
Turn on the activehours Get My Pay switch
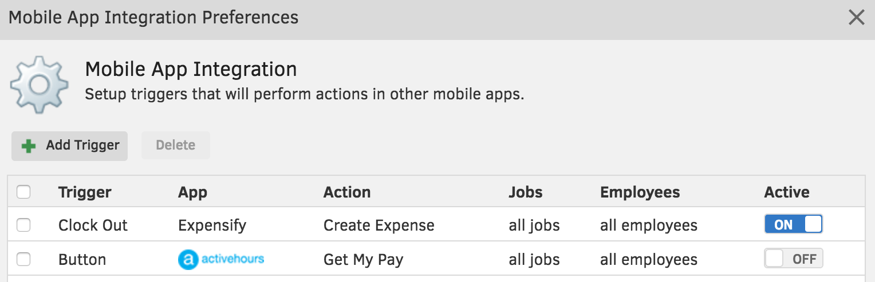click(794, 259)
